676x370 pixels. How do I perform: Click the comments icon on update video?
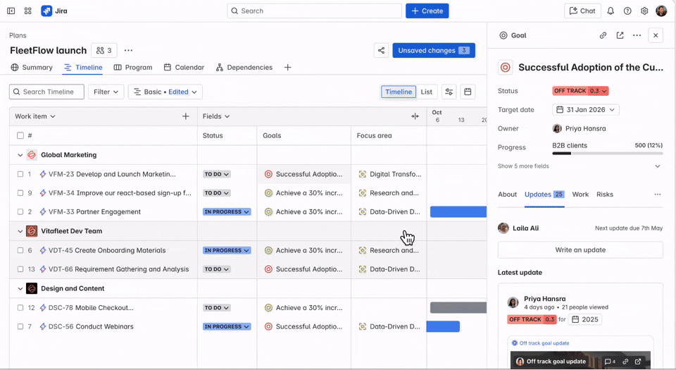(610, 362)
